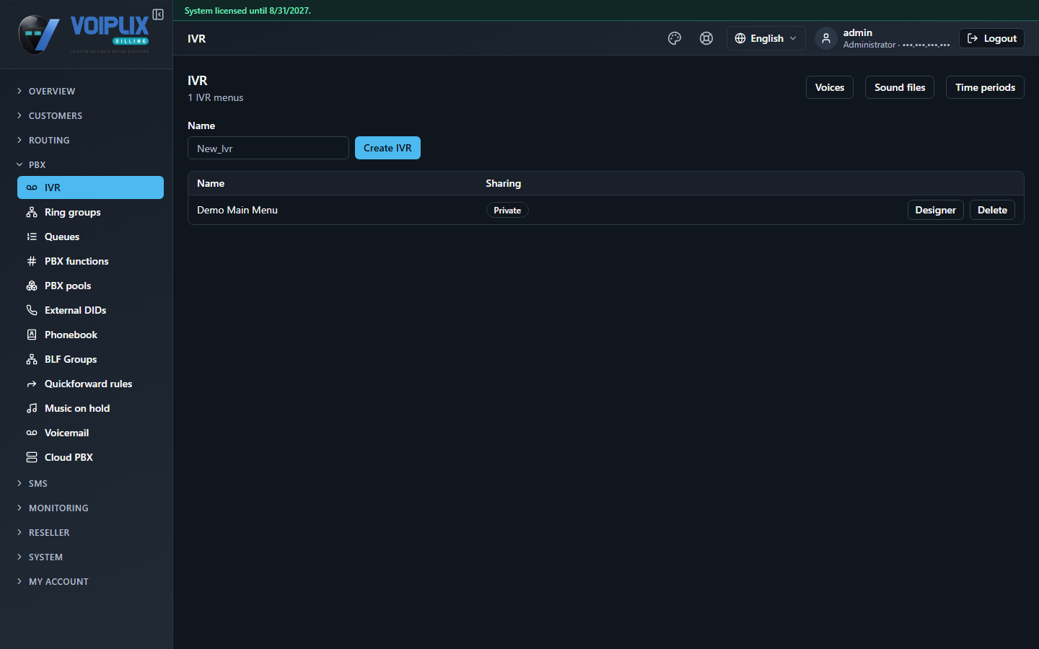The height and width of the screenshot is (649, 1039).
Task: Collapse the sidebar with the panel icon
Action: [x=158, y=14]
